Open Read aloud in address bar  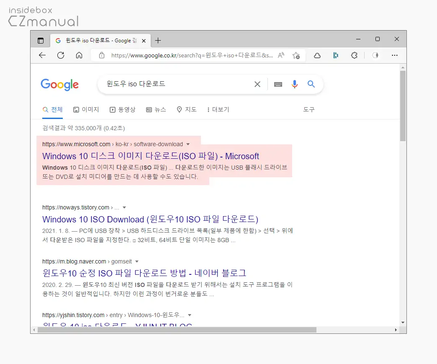(x=281, y=55)
